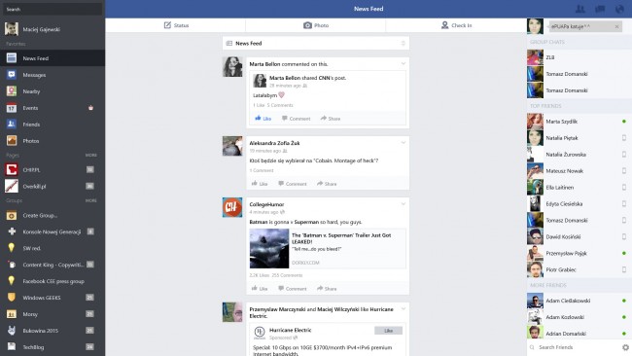Like the Hurricane Electric page

(388, 330)
